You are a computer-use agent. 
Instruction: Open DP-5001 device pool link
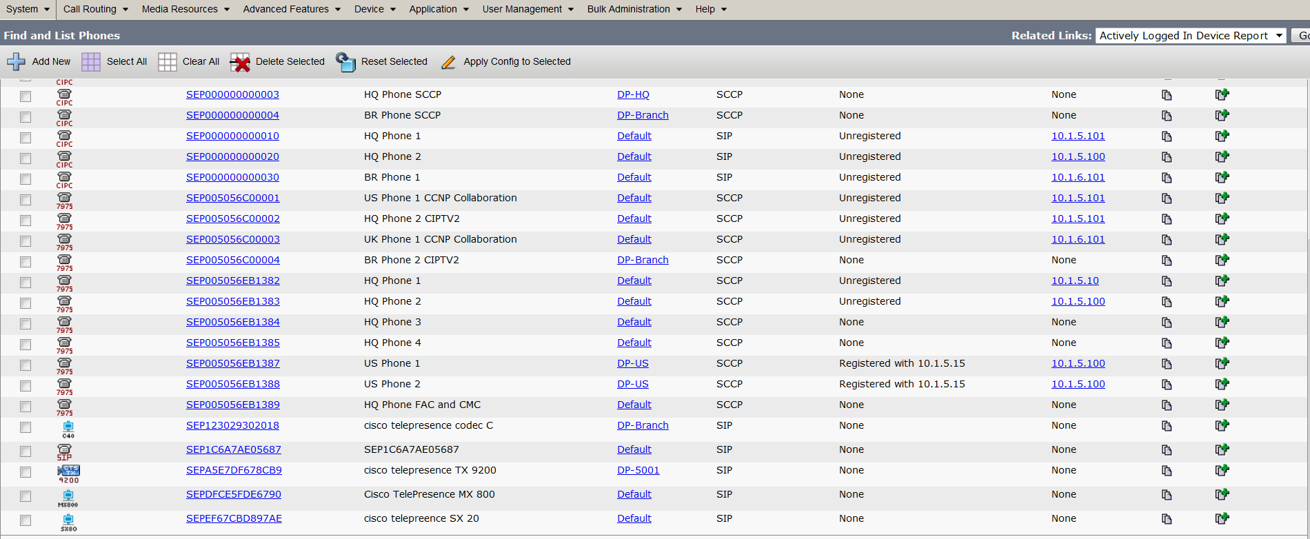tap(638, 470)
